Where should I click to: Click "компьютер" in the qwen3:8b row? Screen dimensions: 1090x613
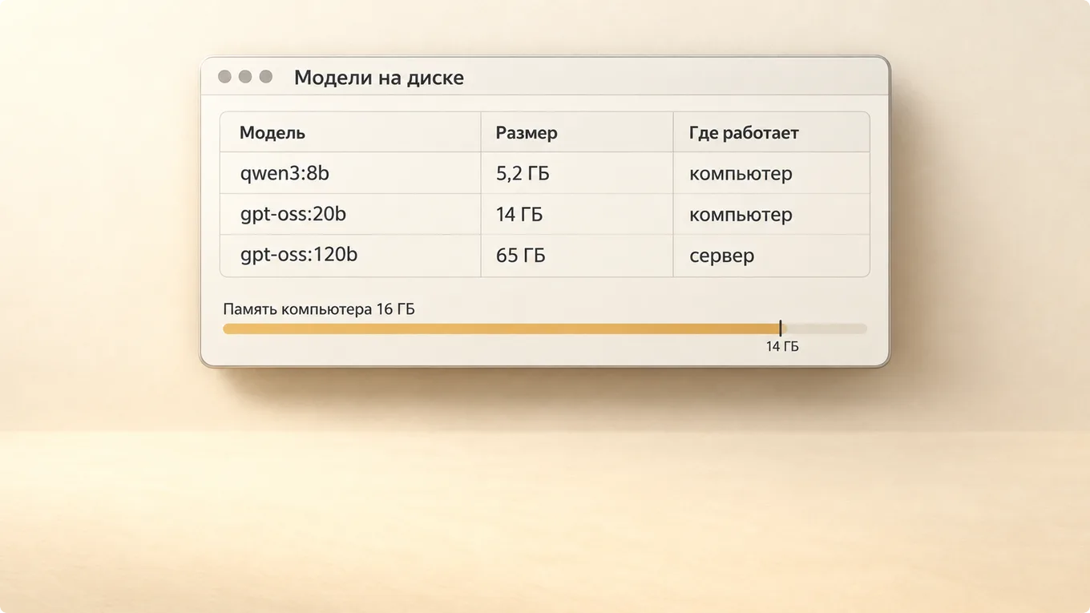coord(741,173)
